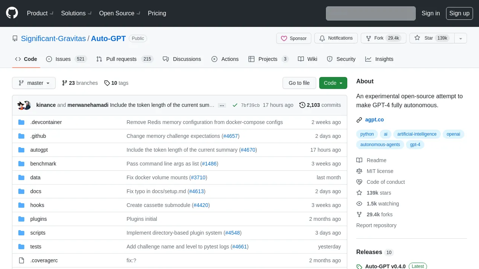
Task: View the 23 branches
Action: point(80,83)
